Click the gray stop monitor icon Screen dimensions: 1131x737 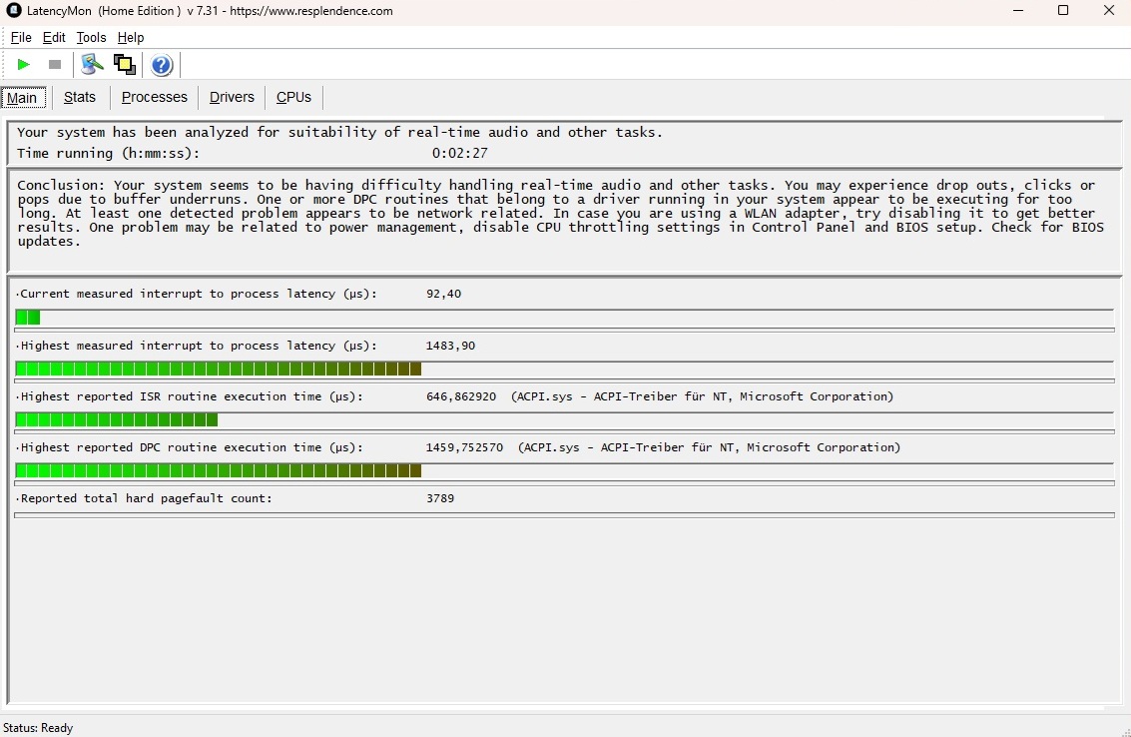point(55,65)
